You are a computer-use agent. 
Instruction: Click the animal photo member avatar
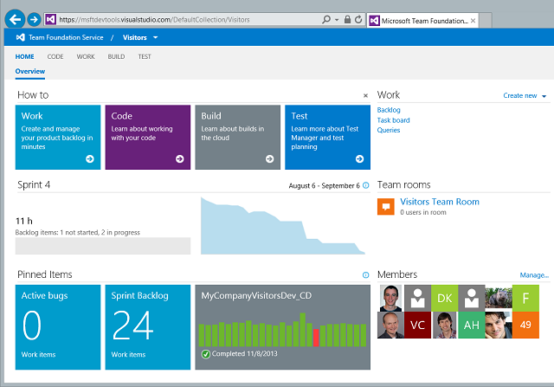coord(499,299)
